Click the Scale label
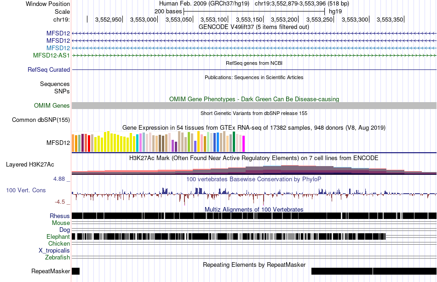Viewport: 437px width, 282px height. pyautogui.click(x=62, y=12)
